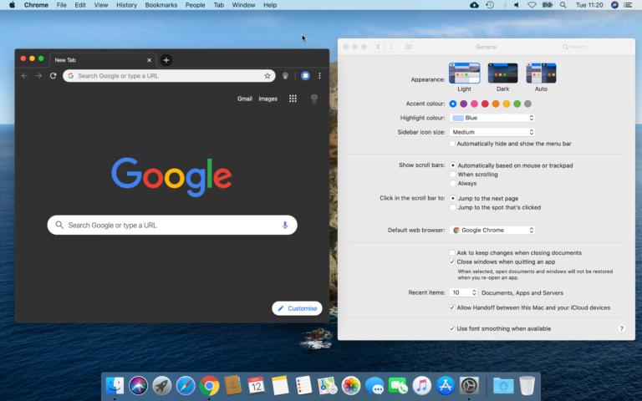Click the Images link
The image size is (642, 401).
pyautogui.click(x=267, y=99)
